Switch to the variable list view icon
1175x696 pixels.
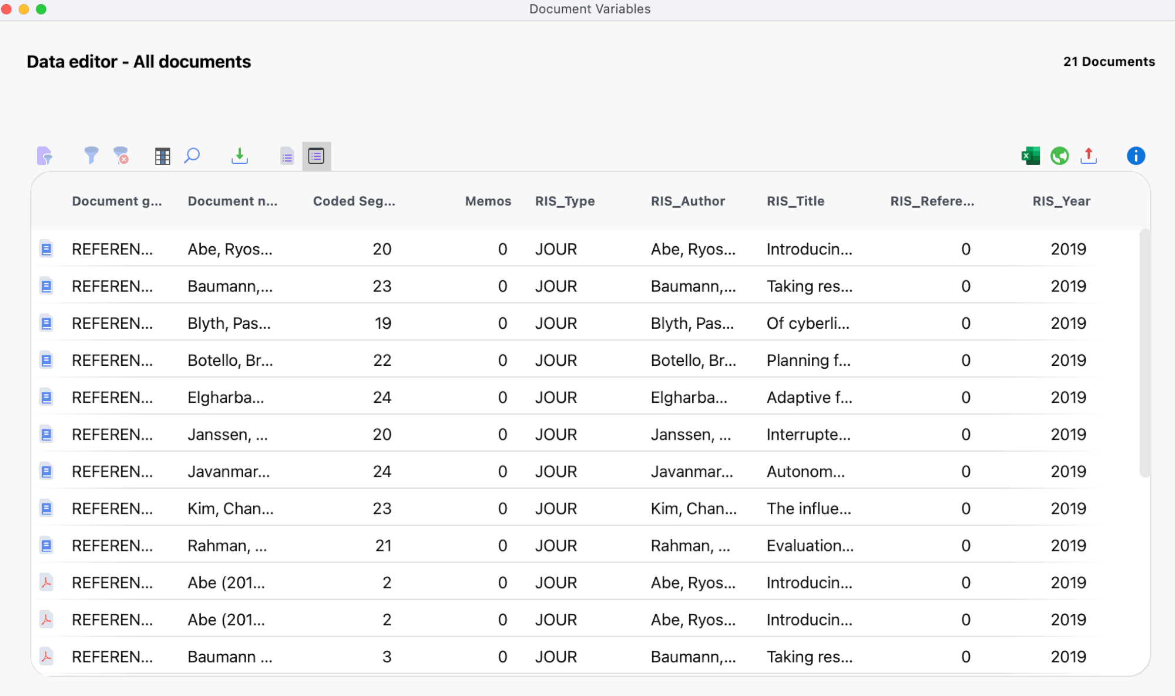287,156
